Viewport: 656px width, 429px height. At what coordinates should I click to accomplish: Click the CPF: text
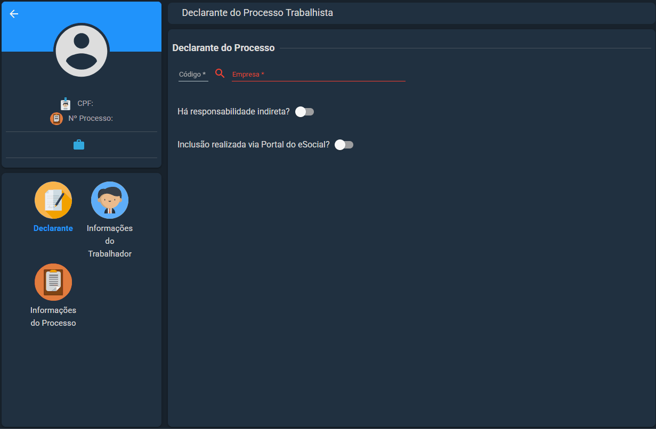tap(85, 104)
